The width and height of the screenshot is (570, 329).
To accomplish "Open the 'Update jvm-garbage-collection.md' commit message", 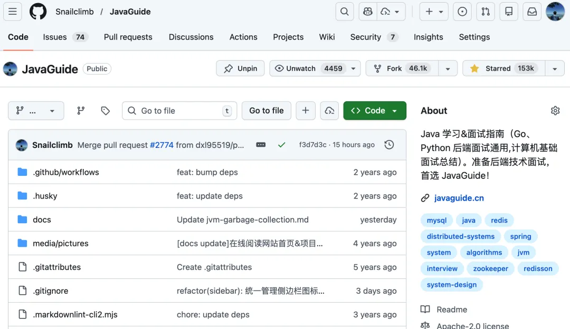I will [x=242, y=220].
